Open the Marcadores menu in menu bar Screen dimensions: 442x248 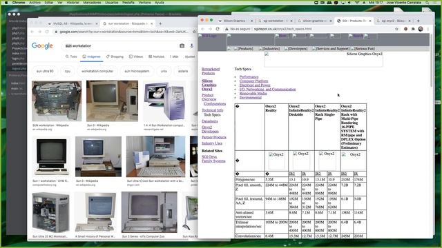point(92,2)
